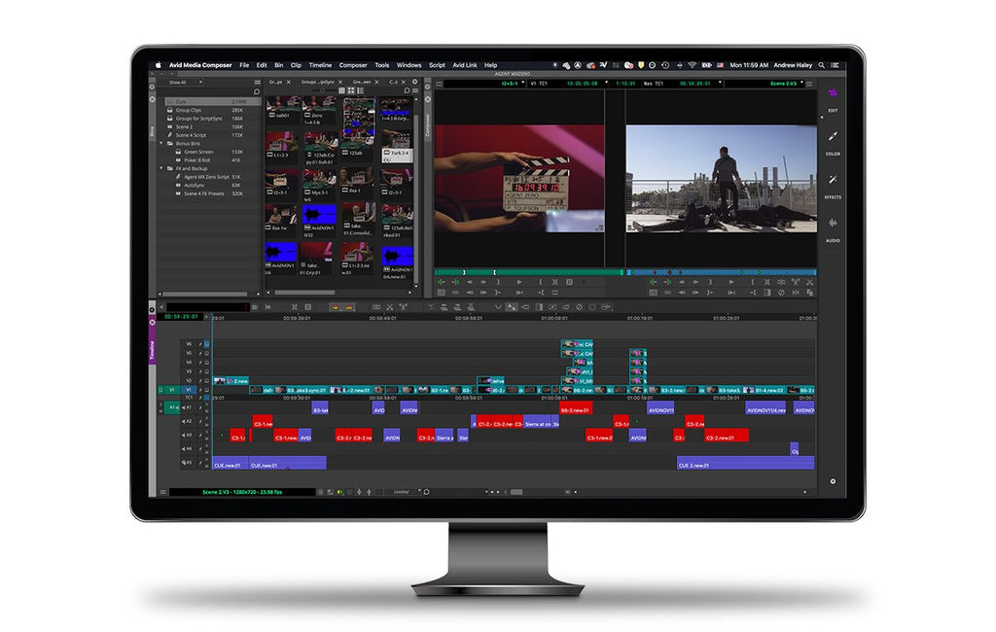Viewport: 996px width, 632px height.
Task: Open the Audio workspace icon
Action: tap(833, 223)
